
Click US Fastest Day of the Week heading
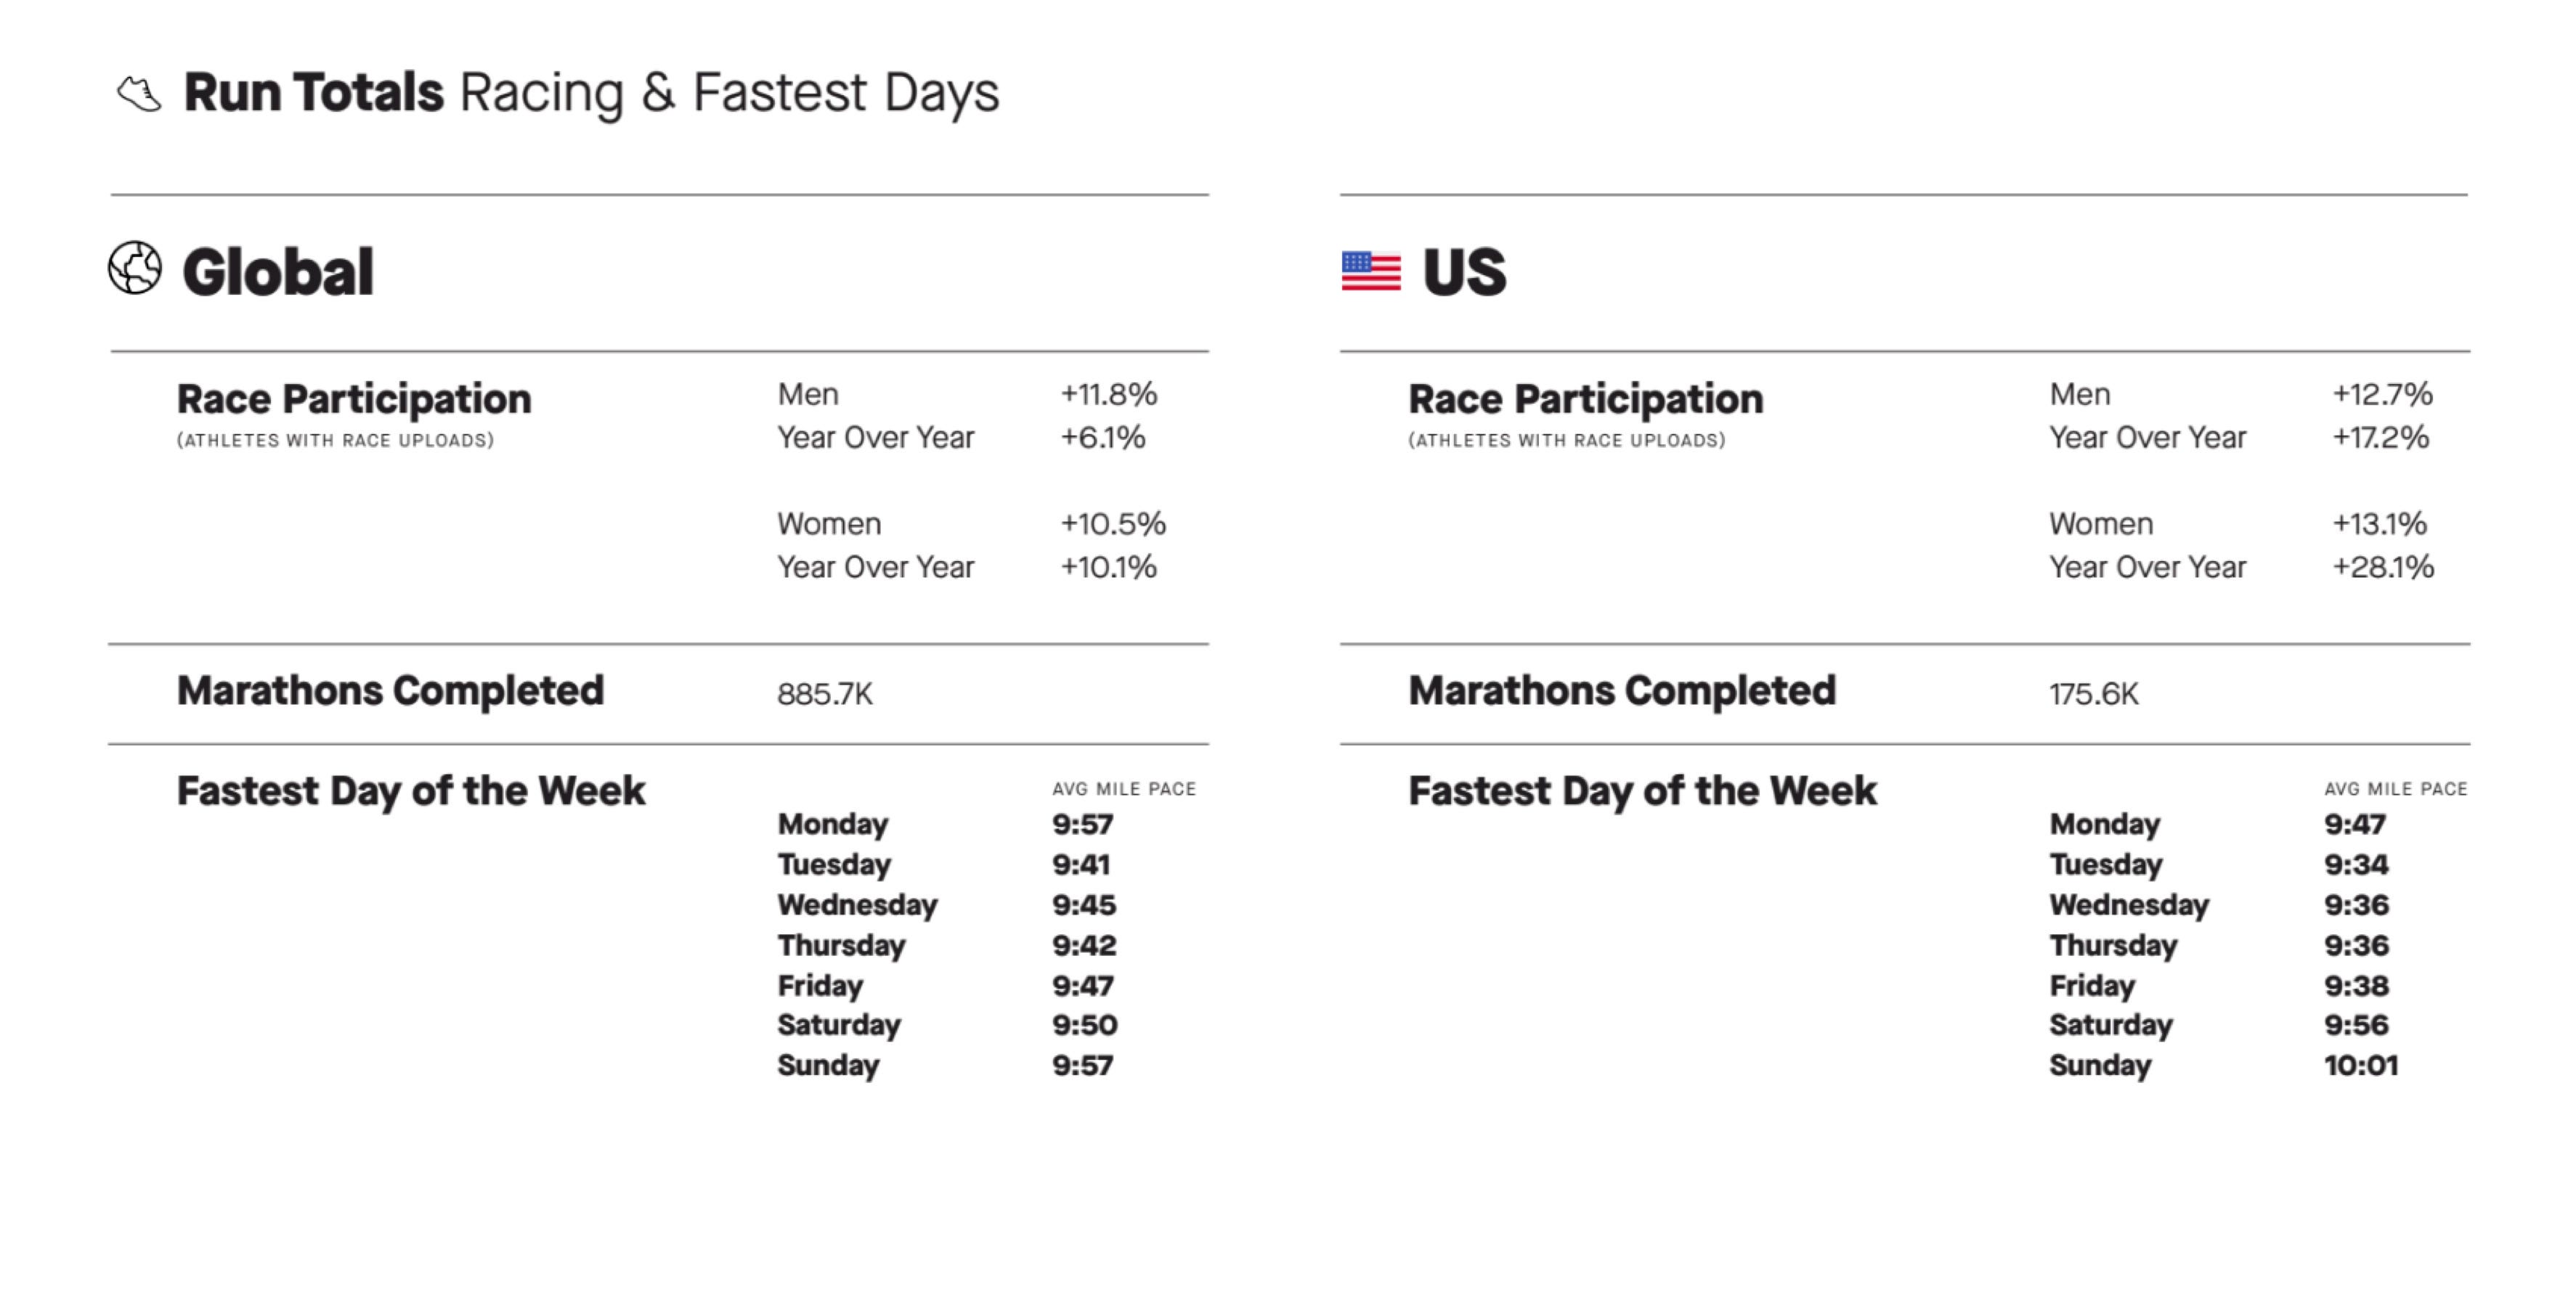1643,791
